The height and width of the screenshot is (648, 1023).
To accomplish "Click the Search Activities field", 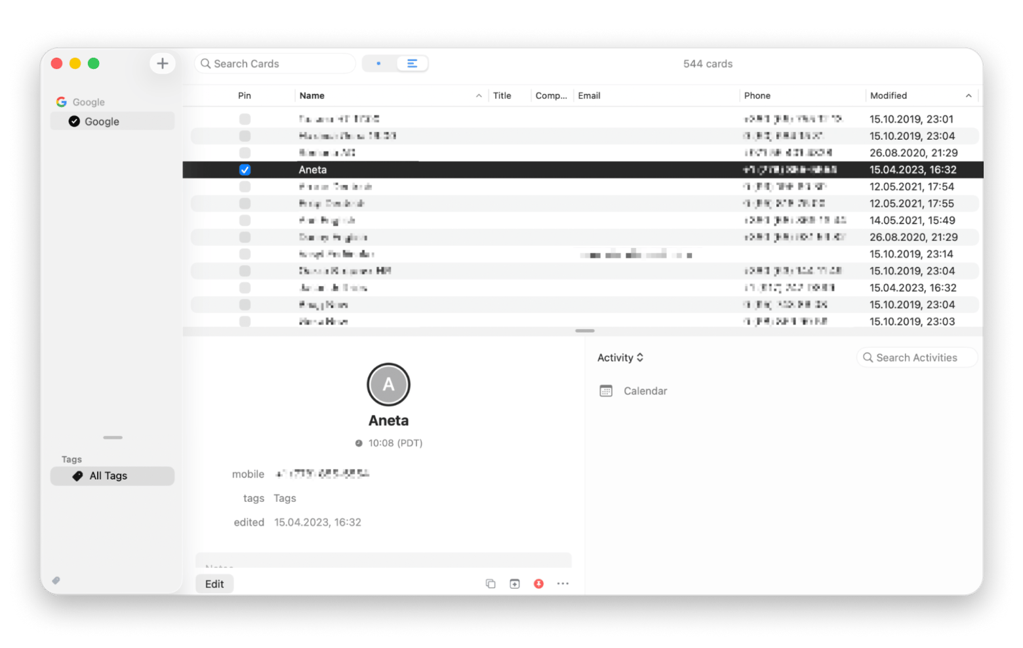I will coord(917,357).
